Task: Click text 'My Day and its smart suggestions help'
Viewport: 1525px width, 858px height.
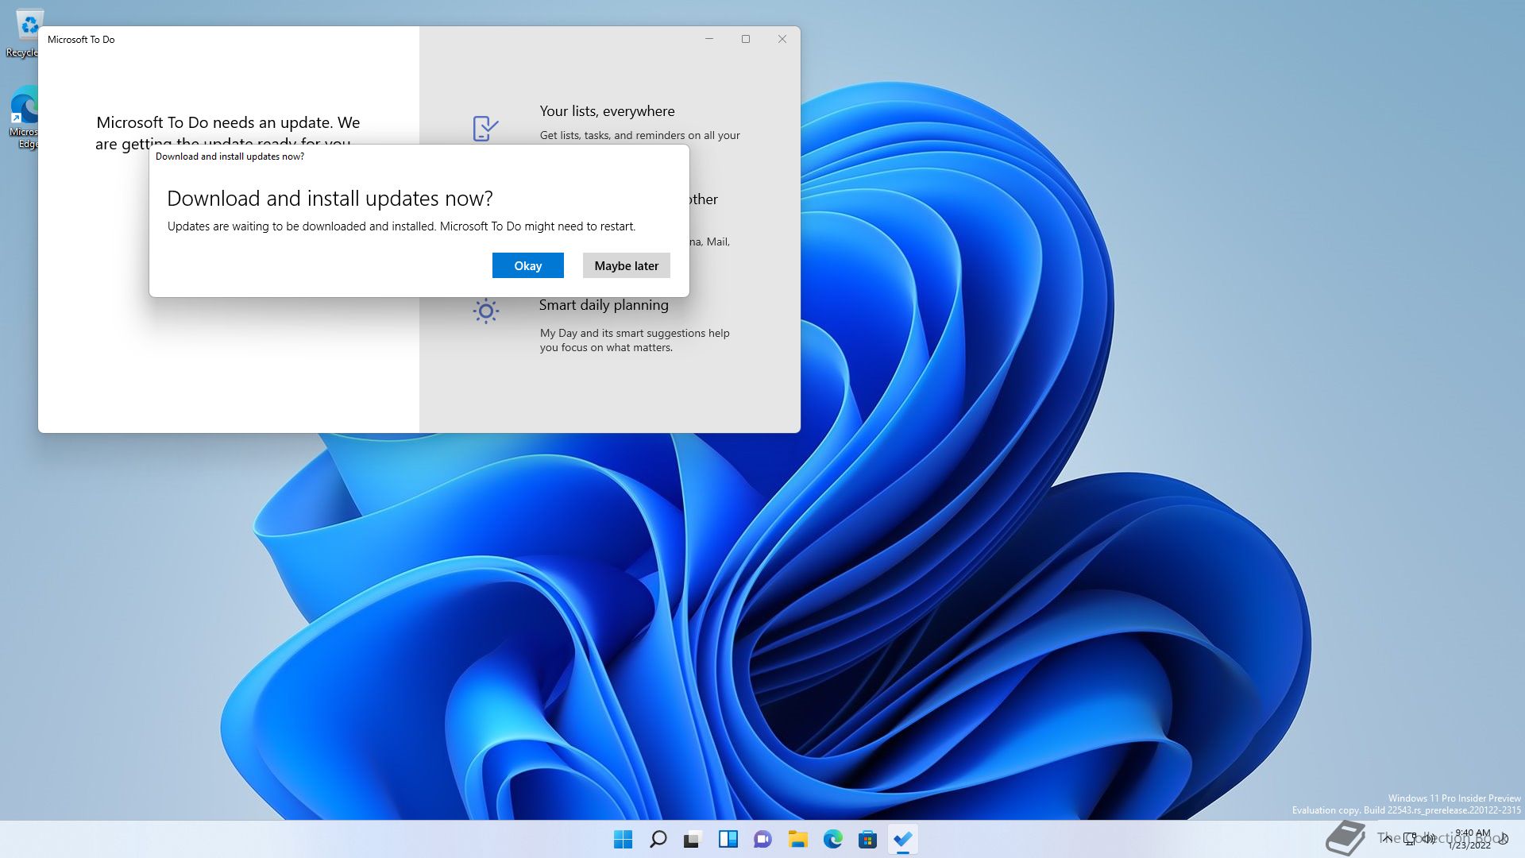Action: tap(635, 333)
